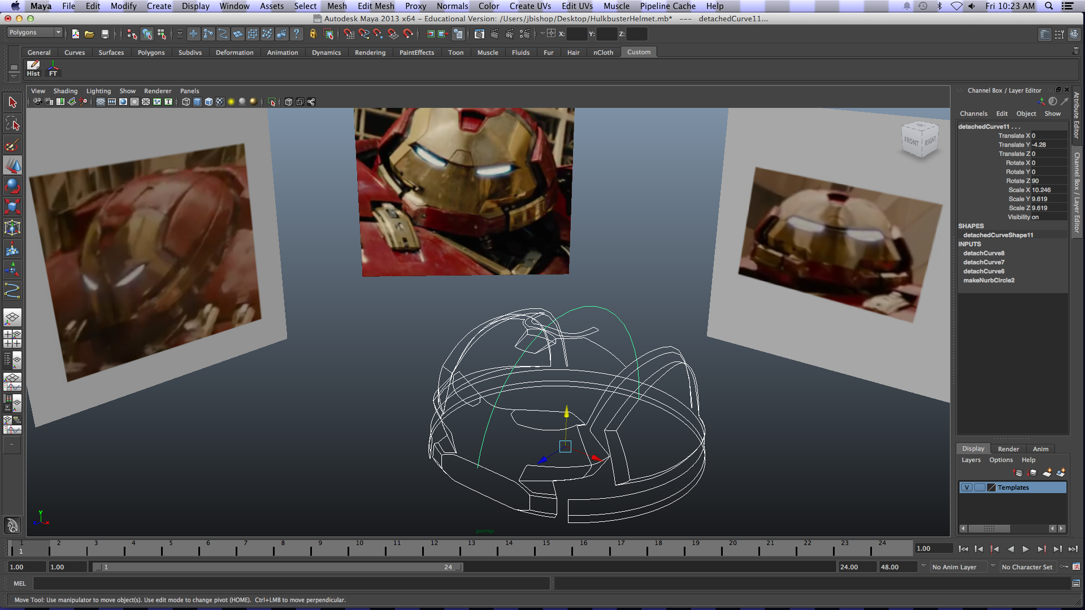Viewport: 1085px width, 610px height.
Task: Open the Polygons menu set dropdown
Action: (x=34, y=32)
